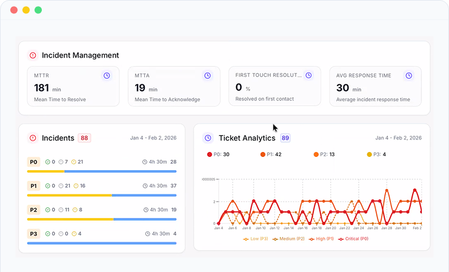Image resolution: width=449 pixels, height=272 pixels.
Task: Click the MTTR card clock icon
Action: (107, 76)
